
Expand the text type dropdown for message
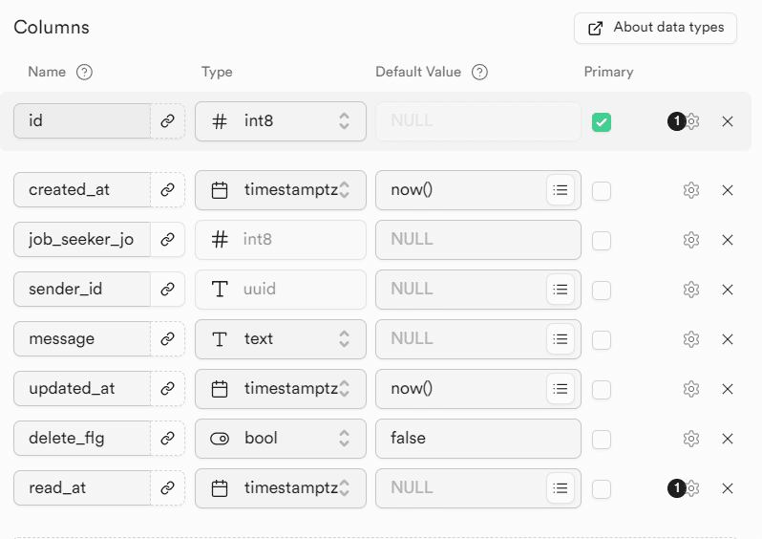281,339
